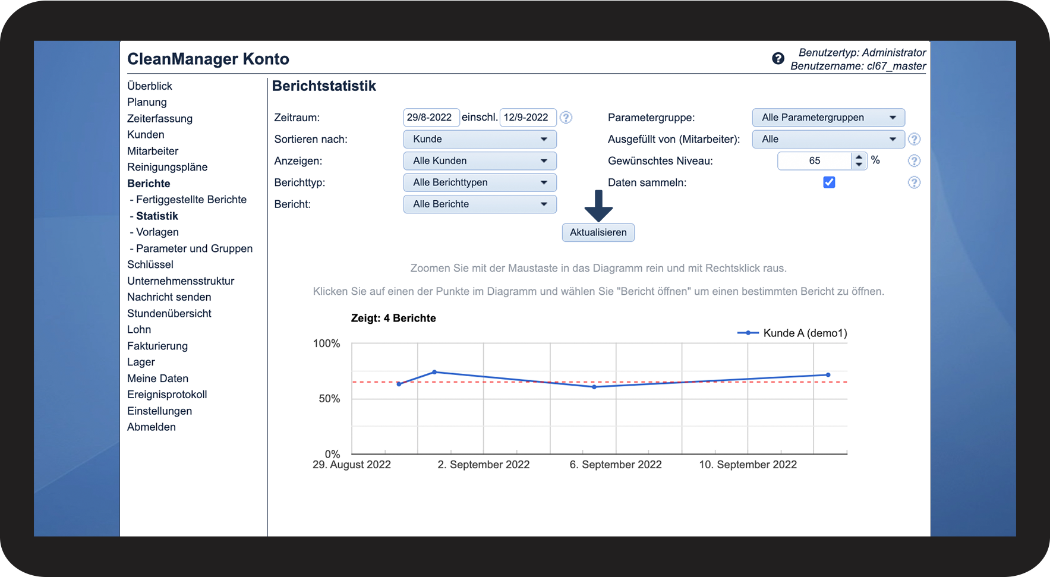The image size is (1050, 577).
Task: Click help icon next to Zeitraum dates
Action: [x=566, y=118]
